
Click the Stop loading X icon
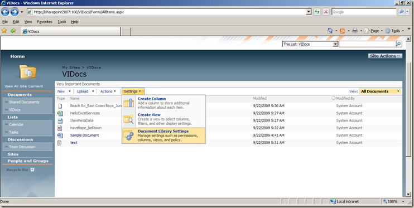click(326, 12)
